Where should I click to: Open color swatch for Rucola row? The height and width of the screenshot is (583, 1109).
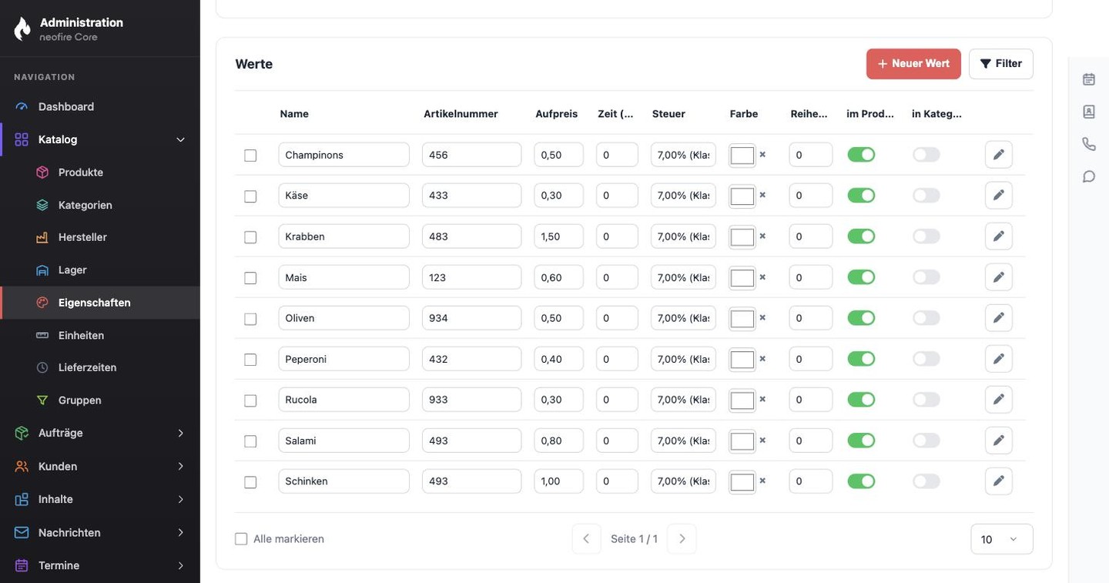click(x=742, y=400)
